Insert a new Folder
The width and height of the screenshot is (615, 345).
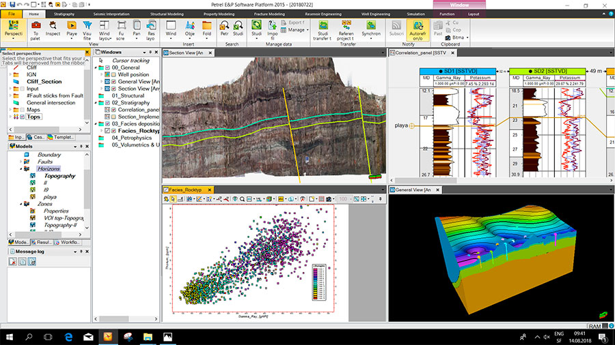[x=206, y=29]
